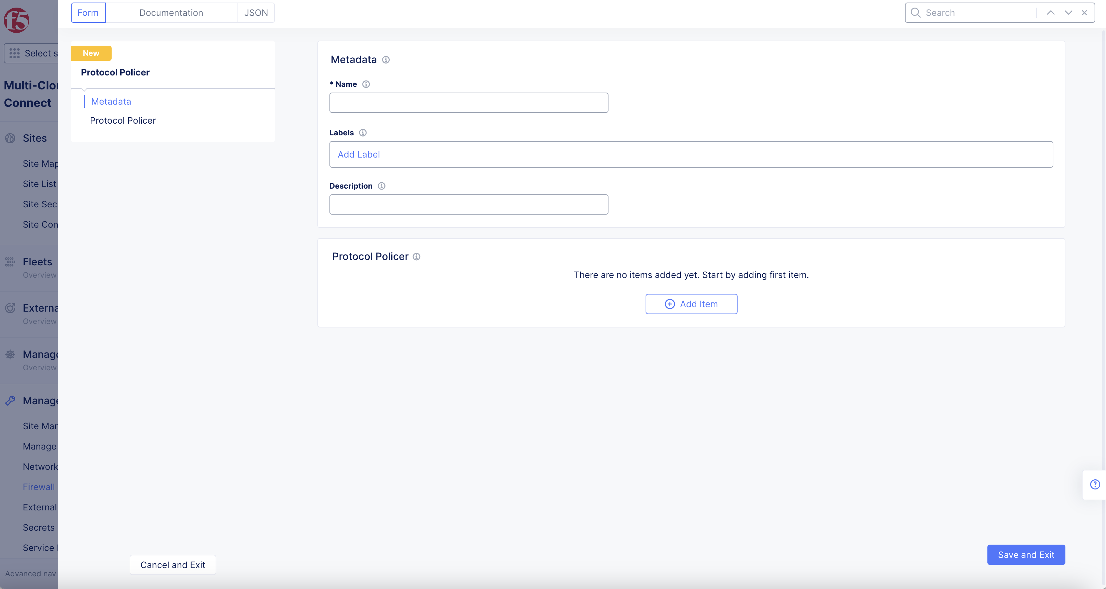
Task: Click the info icon beside Labels
Action: (363, 133)
